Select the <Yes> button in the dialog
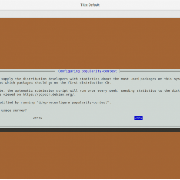The width and height of the screenshot is (180, 180). point(38,118)
